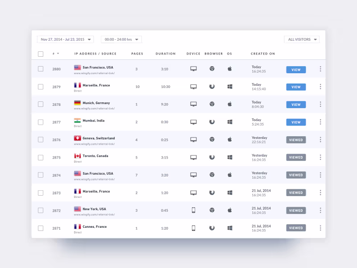The height and width of the screenshot is (268, 357).
Task: Click VIEW button for Marseille 2879
Action: click(296, 87)
